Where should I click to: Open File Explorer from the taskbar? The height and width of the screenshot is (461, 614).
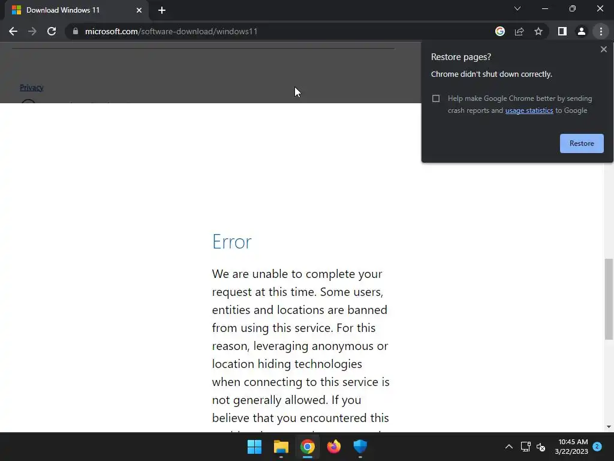(x=281, y=447)
